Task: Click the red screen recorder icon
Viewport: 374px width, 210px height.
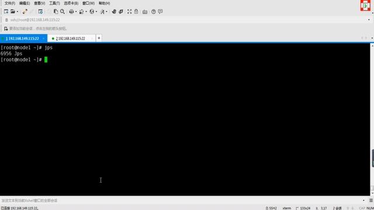Action: click(x=365, y=5)
